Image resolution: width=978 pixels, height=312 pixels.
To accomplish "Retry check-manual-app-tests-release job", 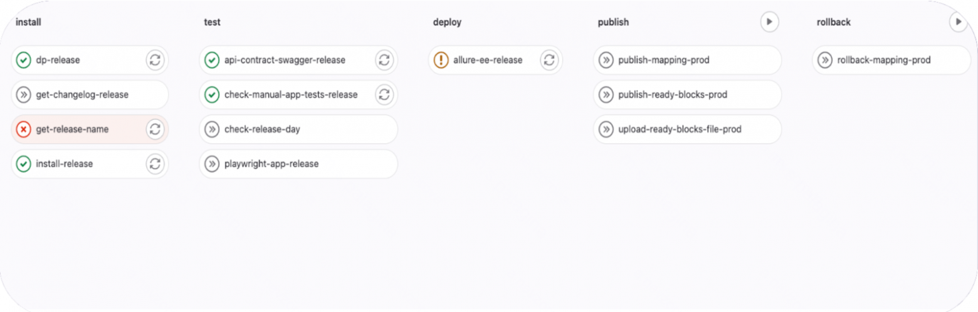I will (x=384, y=95).
